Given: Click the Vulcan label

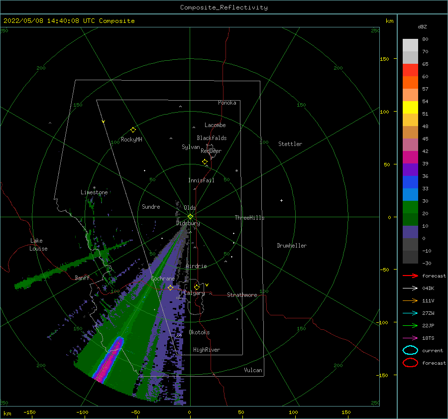Looking at the screenshot, I should (x=253, y=370).
